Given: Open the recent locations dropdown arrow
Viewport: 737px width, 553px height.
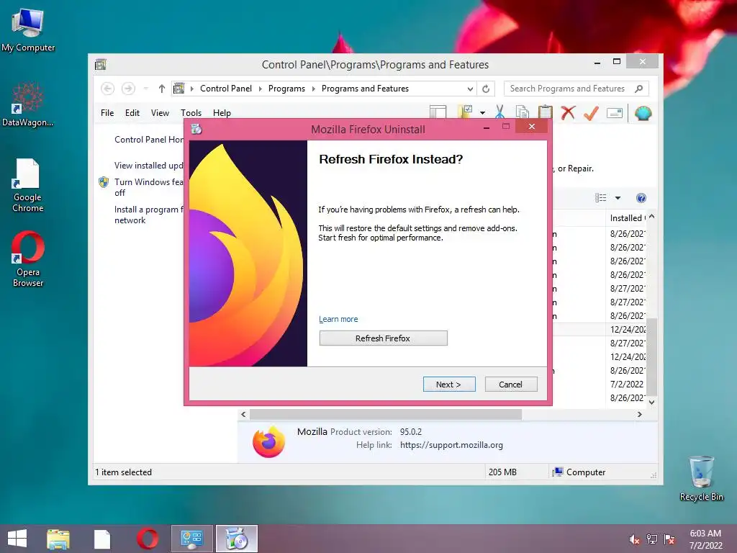Looking at the screenshot, I should 145,89.
